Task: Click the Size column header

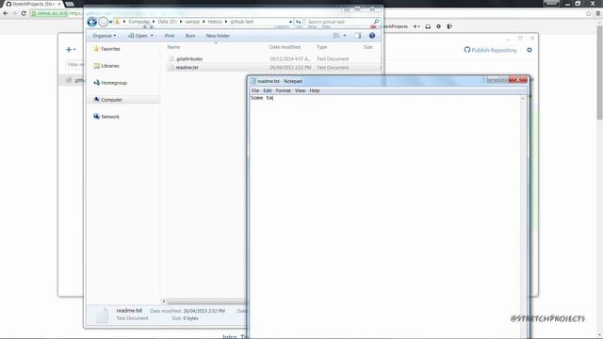Action: (368, 47)
